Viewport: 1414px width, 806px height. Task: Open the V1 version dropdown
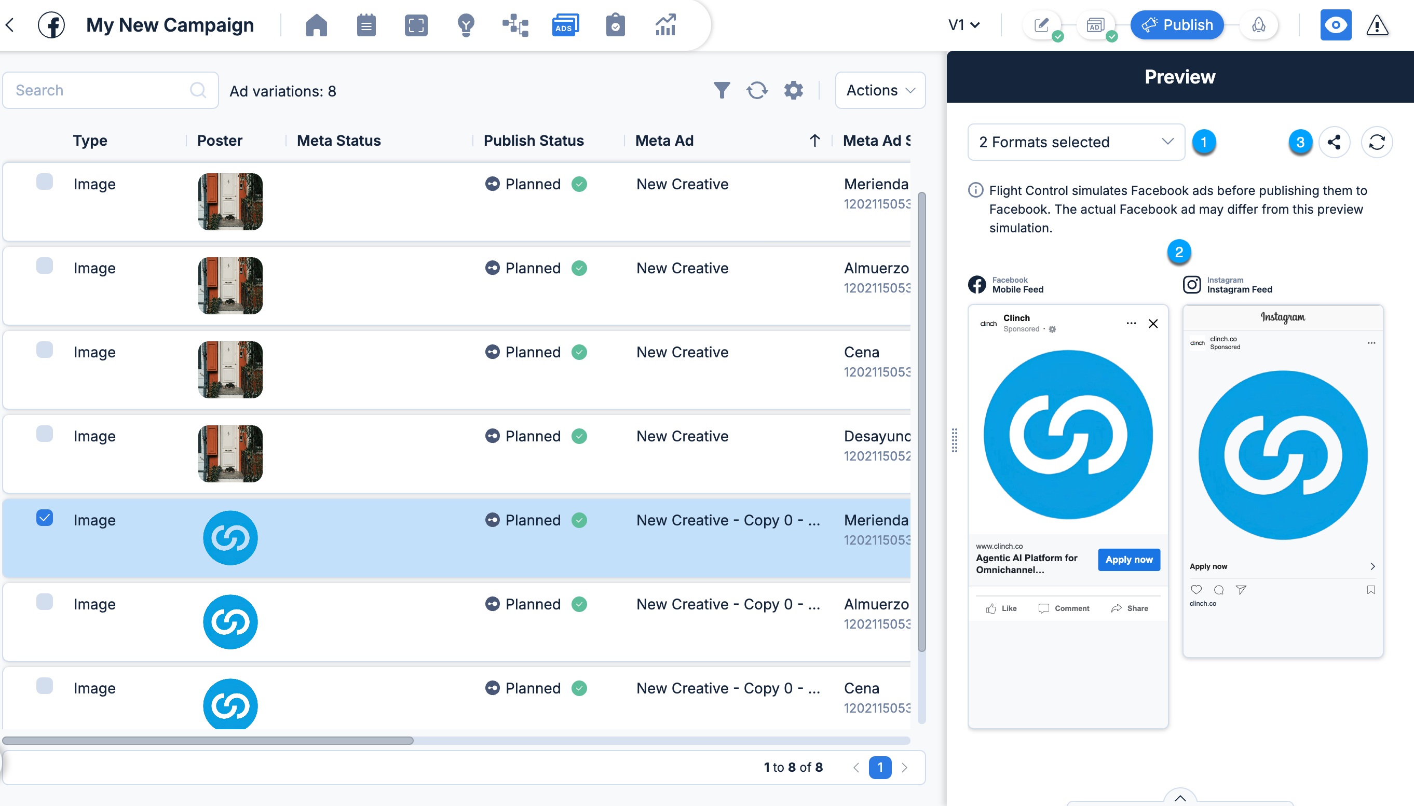(964, 25)
